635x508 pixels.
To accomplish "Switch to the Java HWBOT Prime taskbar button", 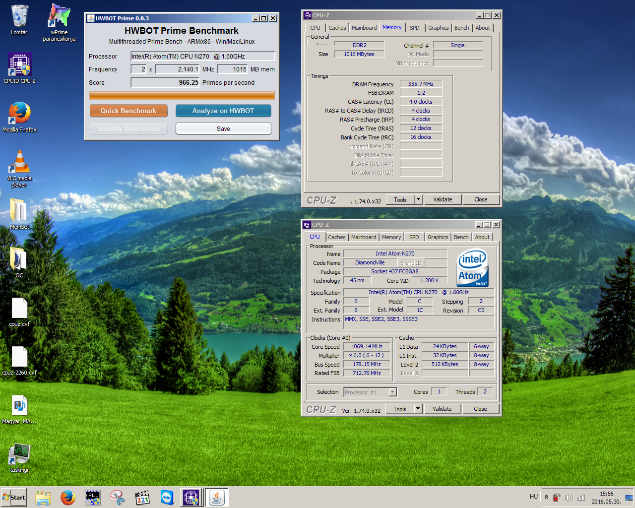I will 216,497.
